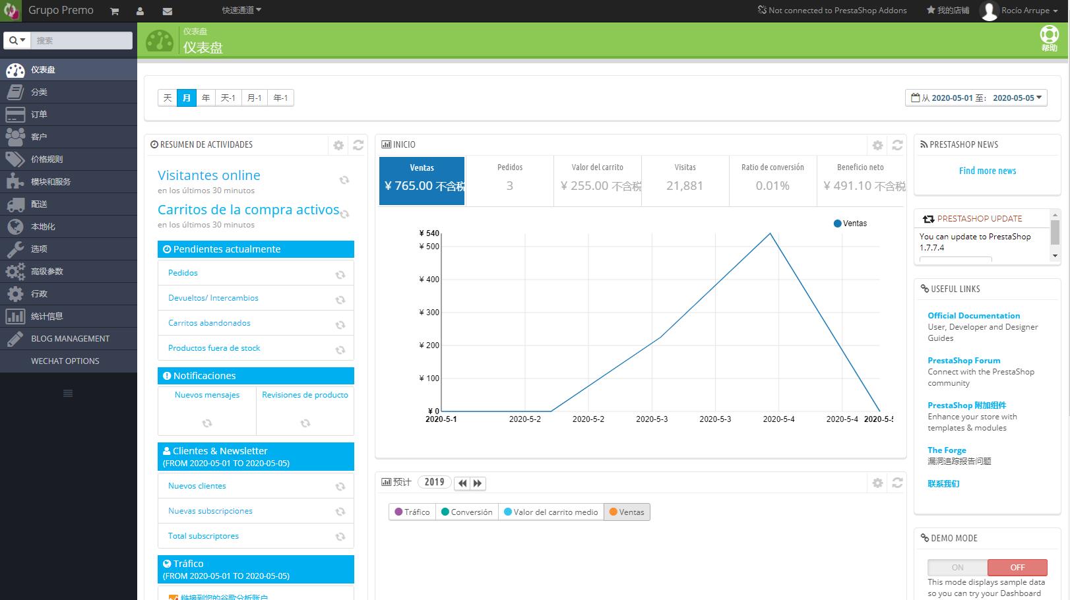Viewport: 1070px width, 600px height.
Task: Toggle the Tráfico series in forecast
Action: point(412,512)
